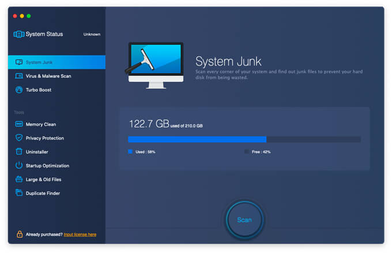Click the dark Free legend square
Image resolution: width=392 pixels, height=253 pixels.
246,151
